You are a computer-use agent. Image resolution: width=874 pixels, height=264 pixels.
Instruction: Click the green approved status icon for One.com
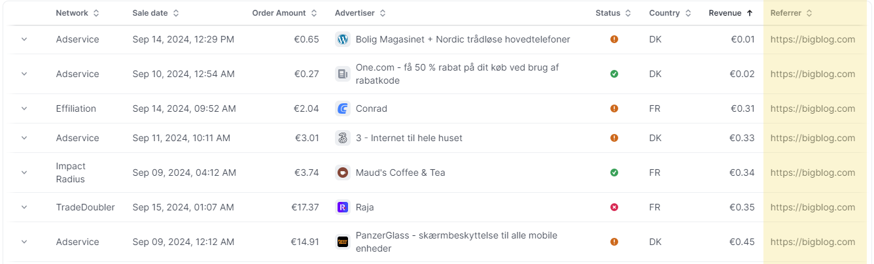click(x=614, y=74)
